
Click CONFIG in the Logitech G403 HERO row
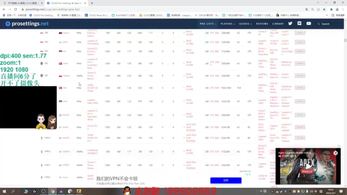click(300, 101)
